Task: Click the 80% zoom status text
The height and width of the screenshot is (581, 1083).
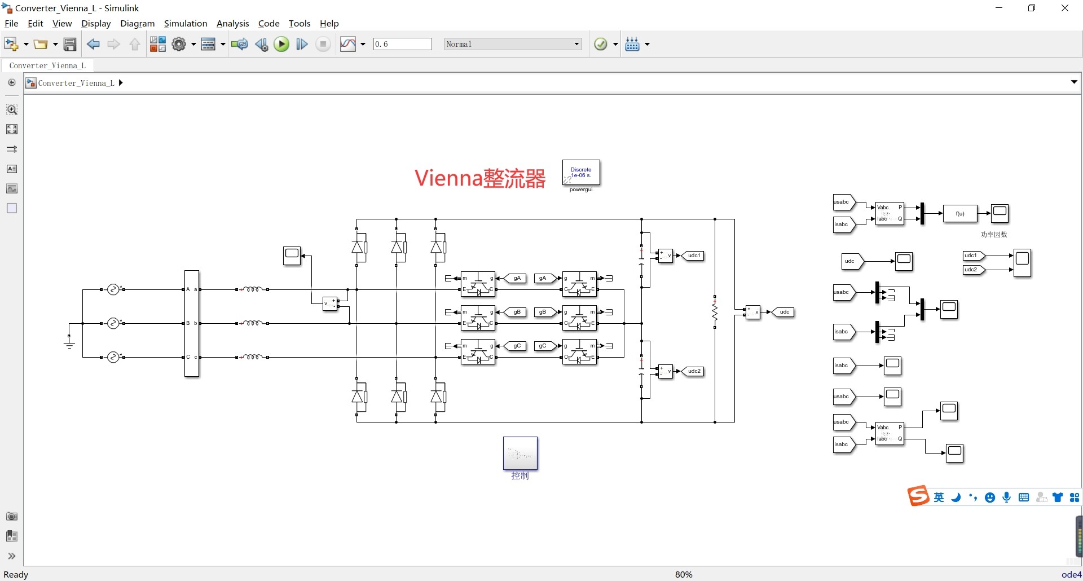Action: 684,574
